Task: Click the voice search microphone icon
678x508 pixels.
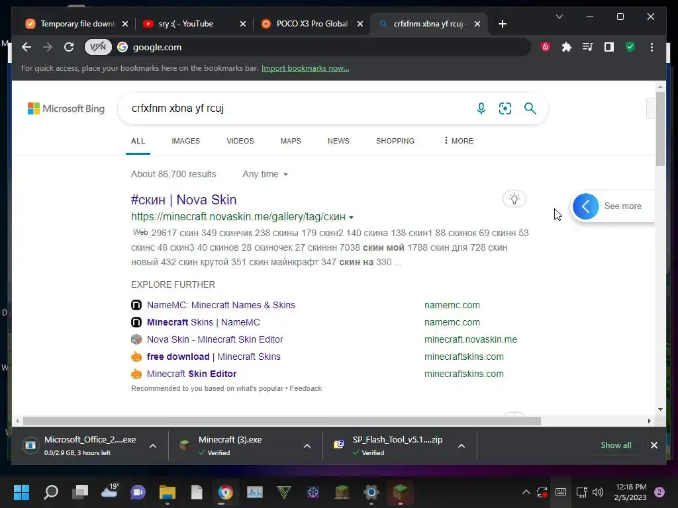Action: click(481, 108)
